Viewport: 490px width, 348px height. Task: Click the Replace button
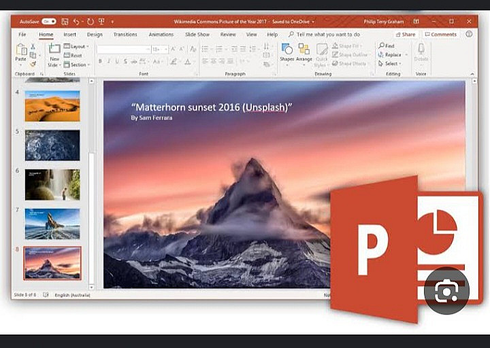click(x=390, y=54)
